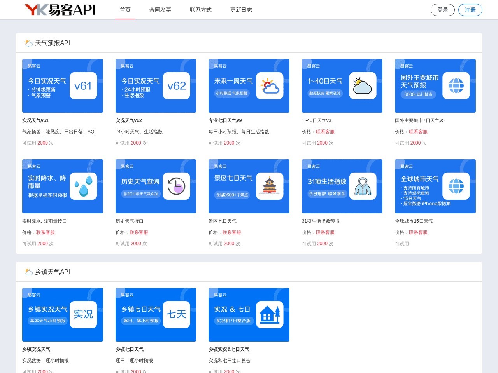Click the sun-and-cloud weekly forecast icon
The width and height of the screenshot is (498, 373).
tap(270, 86)
